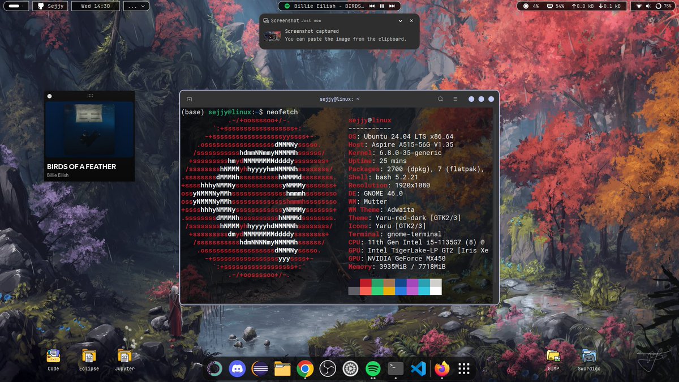Open the Eclipse desktop folder
The height and width of the screenshot is (382, 679).
tap(89, 360)
